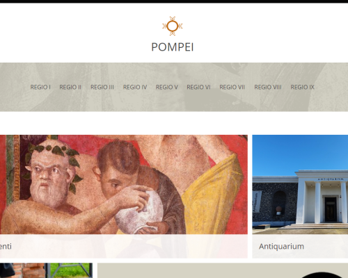The width and height of the screenshot is (348, 278).
Task: Open the brick wall and gate thumbnail
Action: tap(46, 270)
